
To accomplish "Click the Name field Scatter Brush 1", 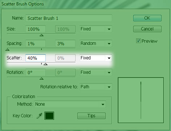I will tap(69, 18).
